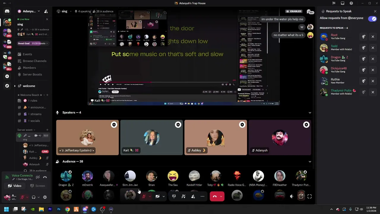
Task: Open Photoshop from Windows taskbar
Action: [59, 209]
